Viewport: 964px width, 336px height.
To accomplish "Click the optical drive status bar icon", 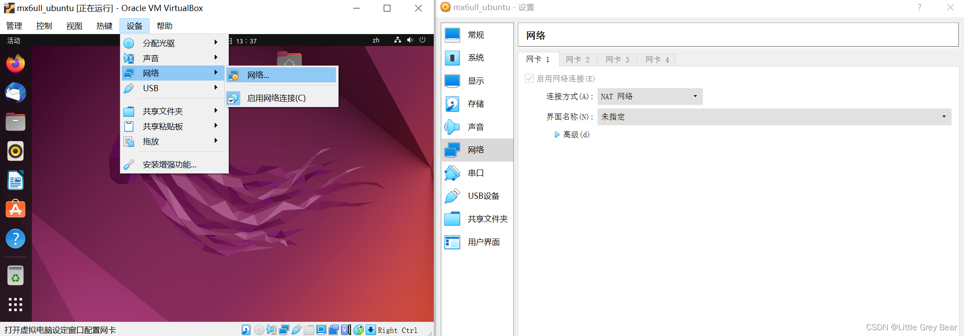I will pyautogui.click(x=259, y=330).
